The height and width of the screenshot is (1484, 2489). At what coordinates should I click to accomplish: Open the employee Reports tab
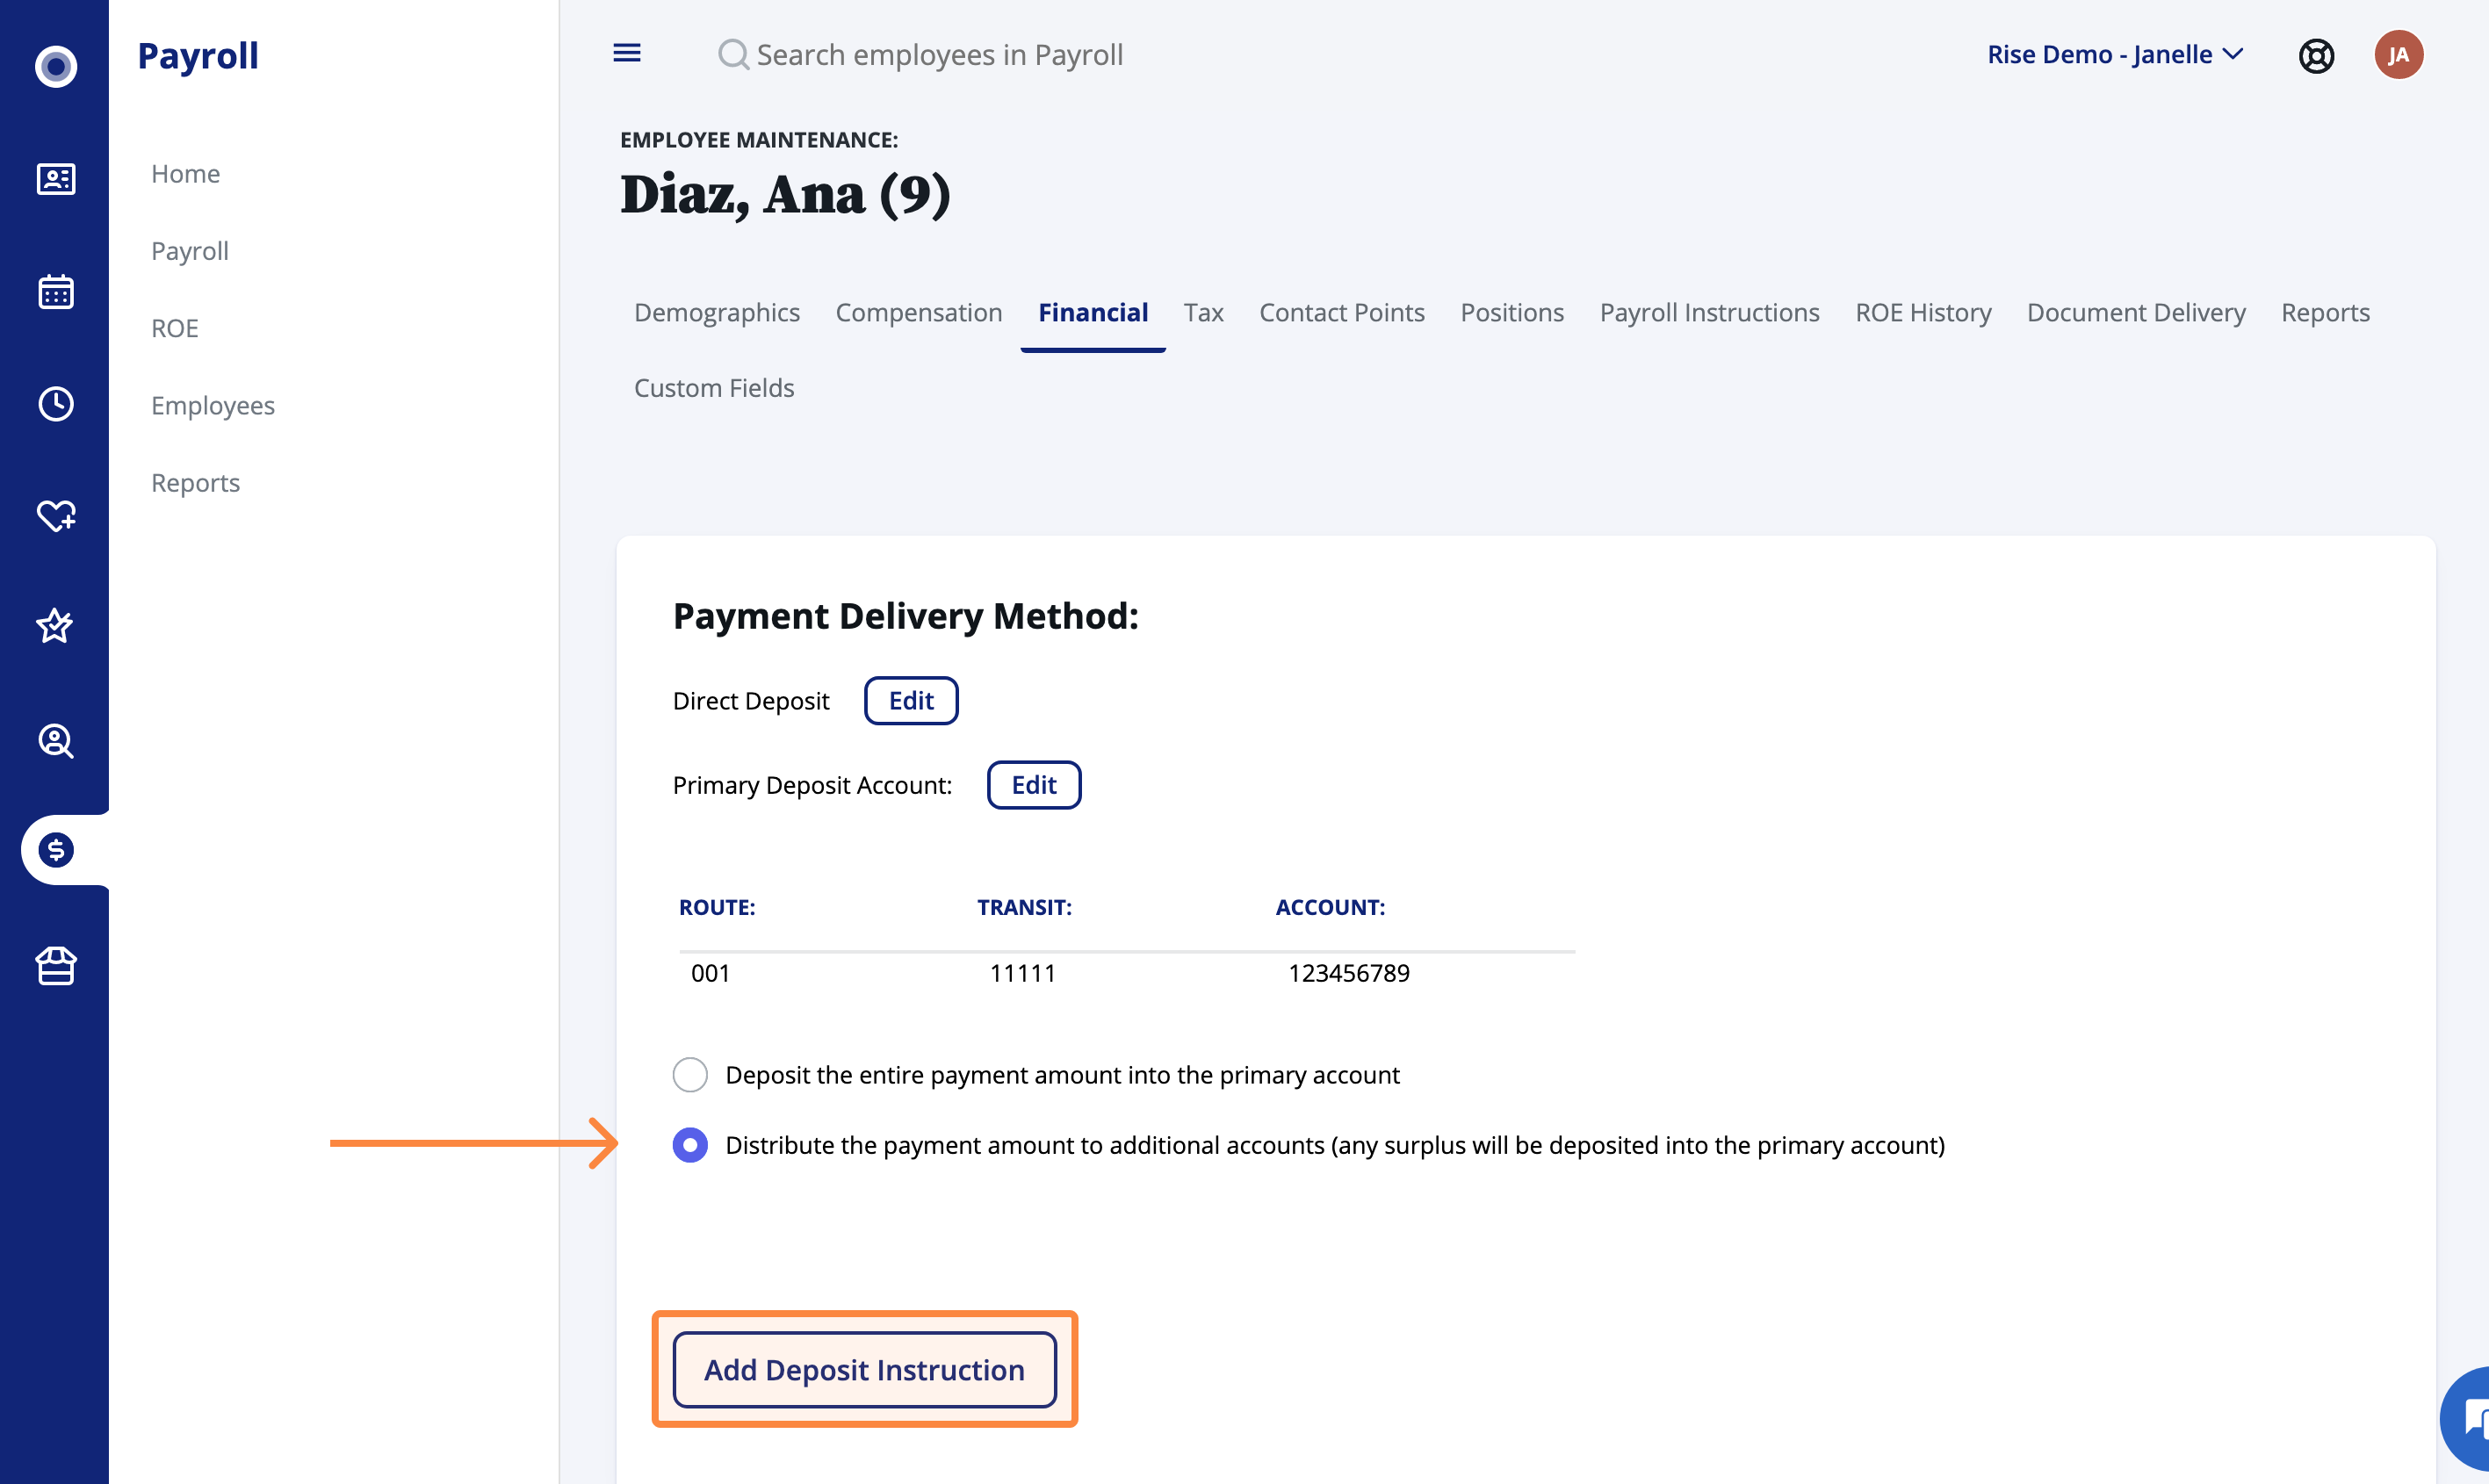coord(2325,312)
